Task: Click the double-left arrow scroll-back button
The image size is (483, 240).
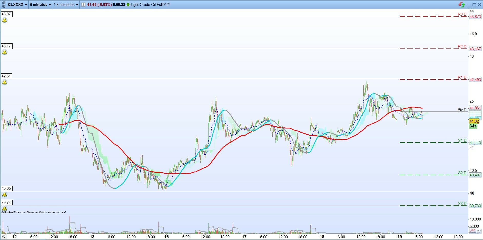Action: pos(4,237)
